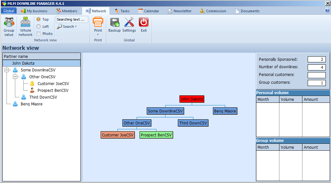Click the Global button at top left
The height and width of the screenshot is (183, 331).
(x=9, y=11)
